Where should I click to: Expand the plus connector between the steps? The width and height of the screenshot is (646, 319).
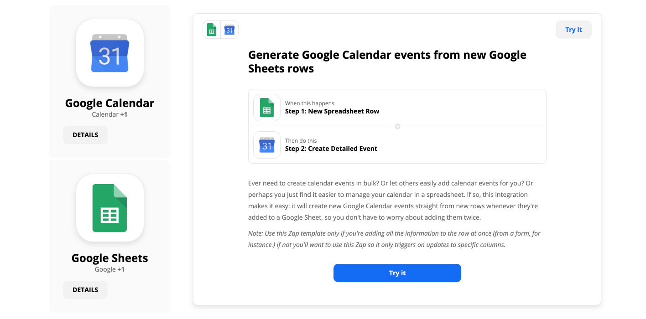[x=397, y=126]
